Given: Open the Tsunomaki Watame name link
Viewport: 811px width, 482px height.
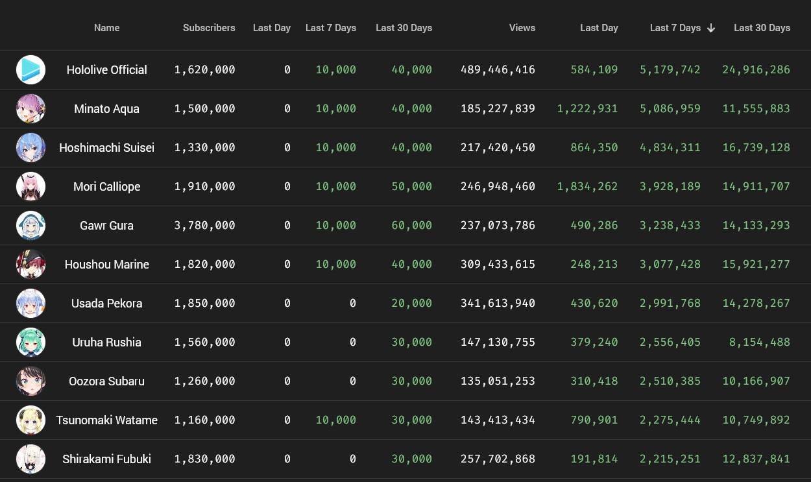Looking at the screenshot, I should click(107, 420).
